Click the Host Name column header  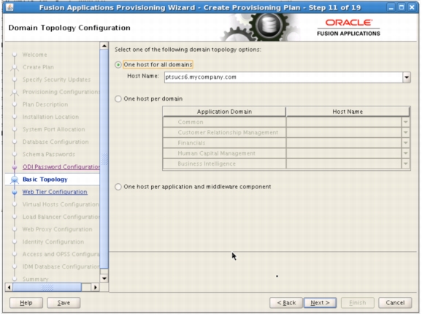coord(348,112)
